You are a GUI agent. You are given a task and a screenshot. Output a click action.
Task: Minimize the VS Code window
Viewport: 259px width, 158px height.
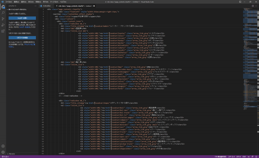click(x=245, y=2)
